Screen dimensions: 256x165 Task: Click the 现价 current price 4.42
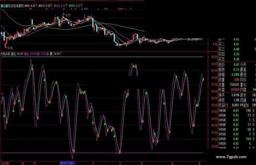[x=236, y=65]
